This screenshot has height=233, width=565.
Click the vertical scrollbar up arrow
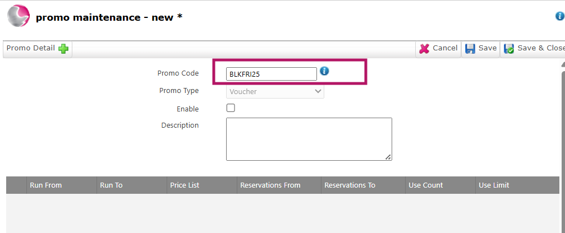[x=563, y=64]
